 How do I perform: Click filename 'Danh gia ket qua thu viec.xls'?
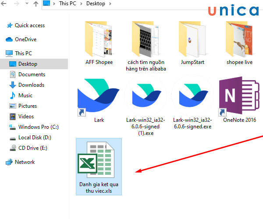(99, 187)
